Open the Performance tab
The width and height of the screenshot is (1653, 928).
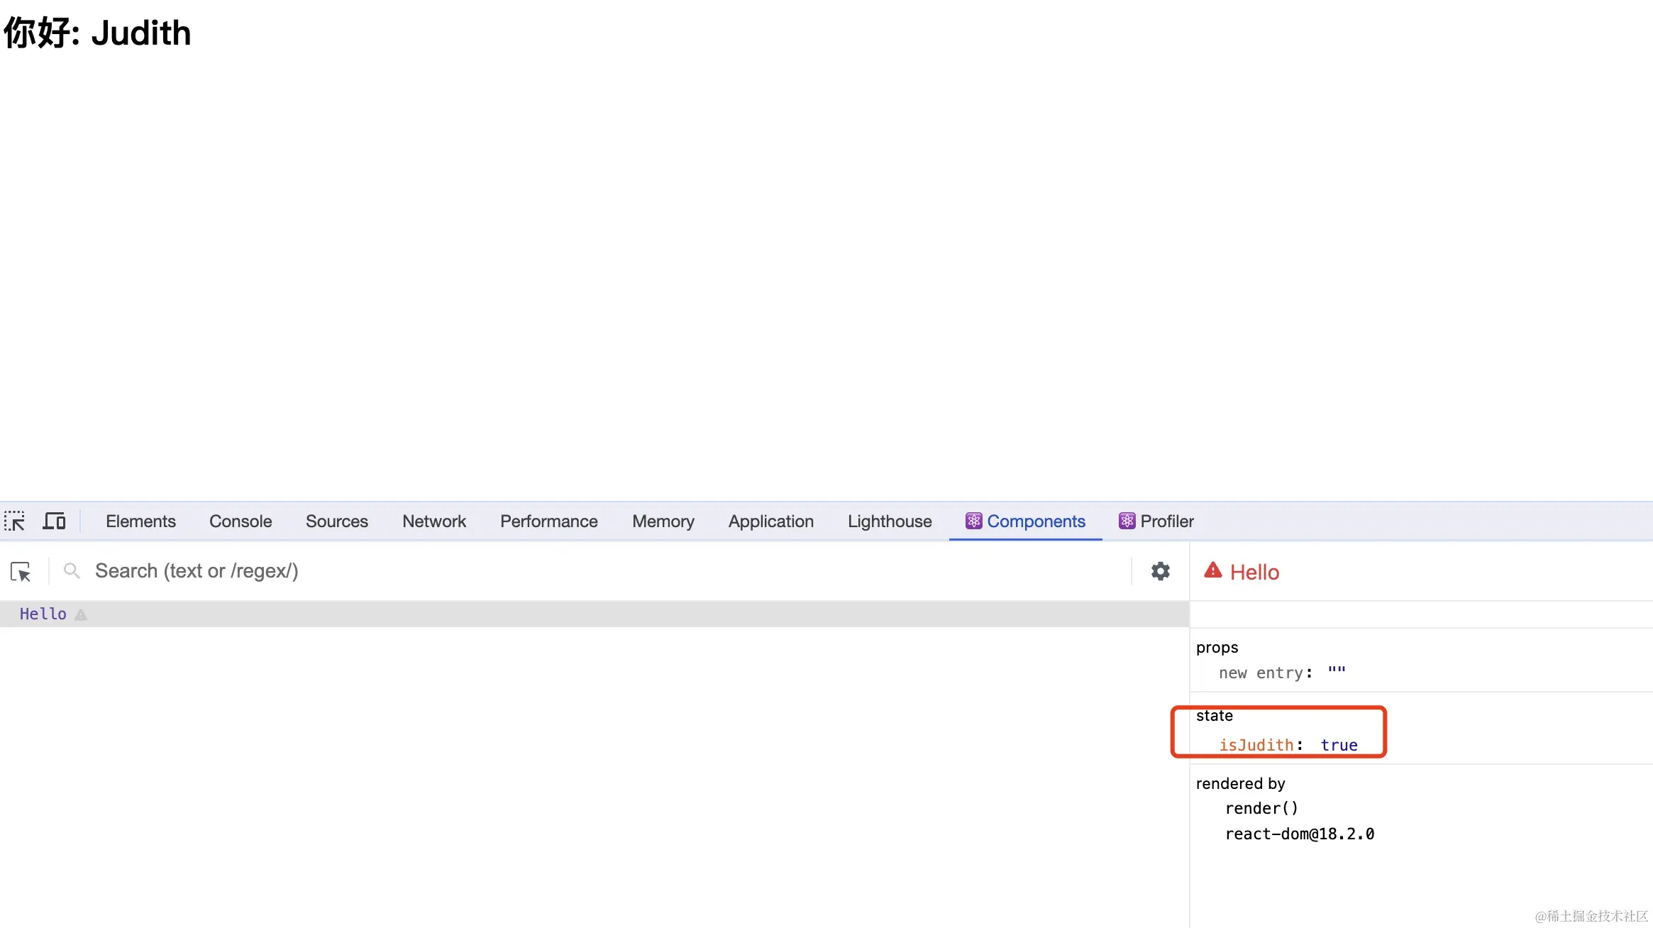pyautogui.click(x=549, y=521)
